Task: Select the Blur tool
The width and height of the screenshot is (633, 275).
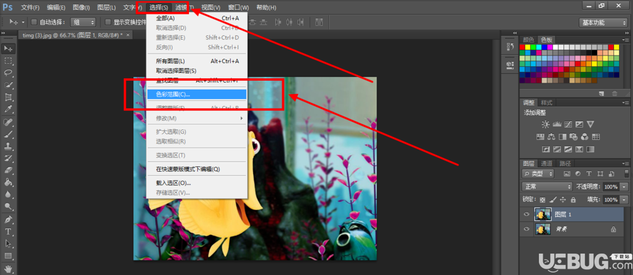Action: [8, 194]
